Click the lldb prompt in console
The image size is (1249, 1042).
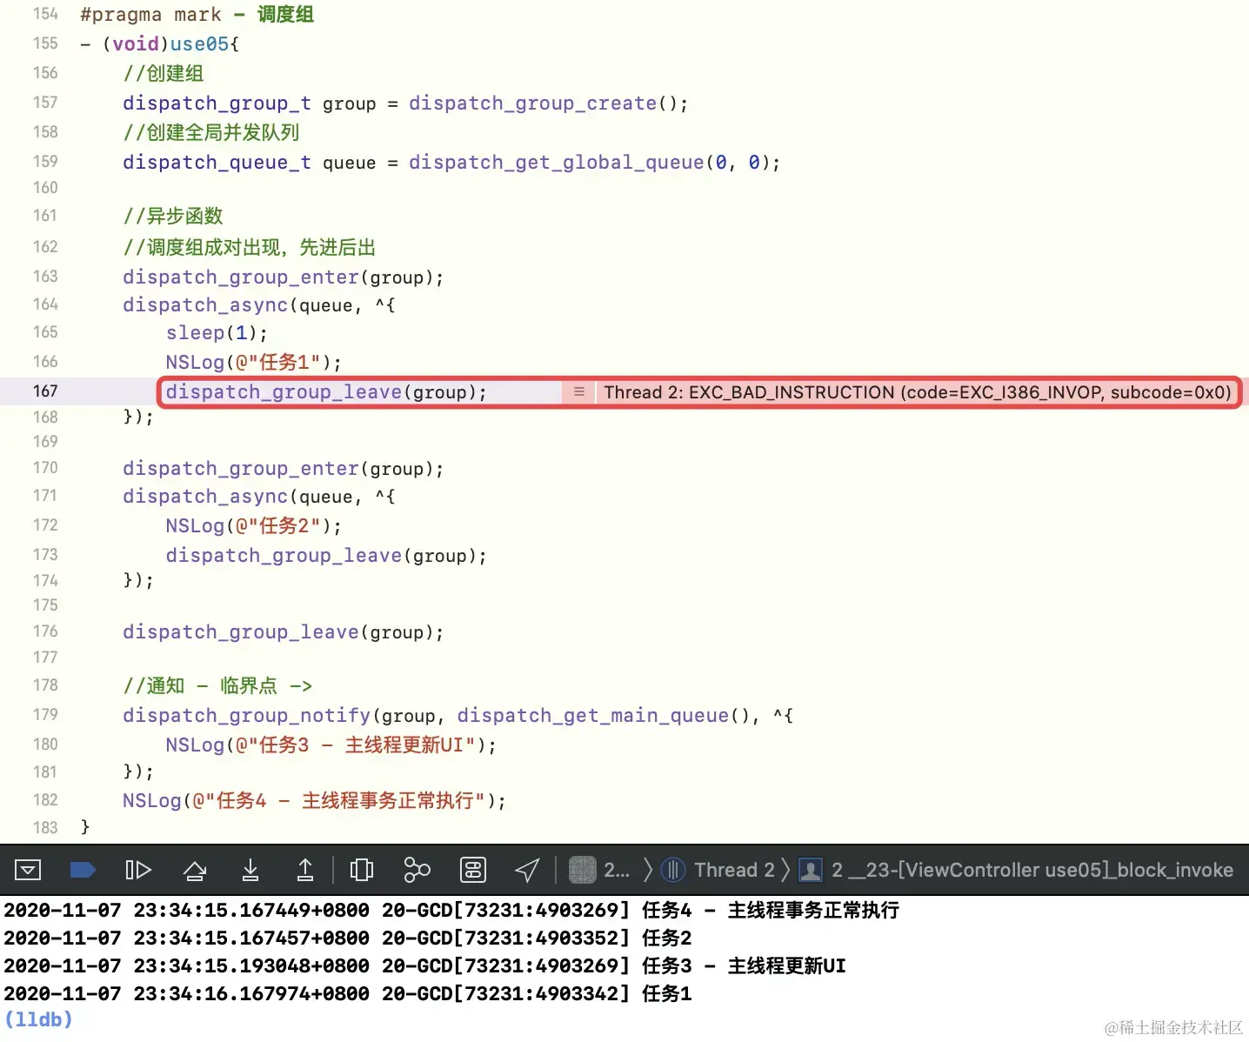click(x=38, y=1019)
